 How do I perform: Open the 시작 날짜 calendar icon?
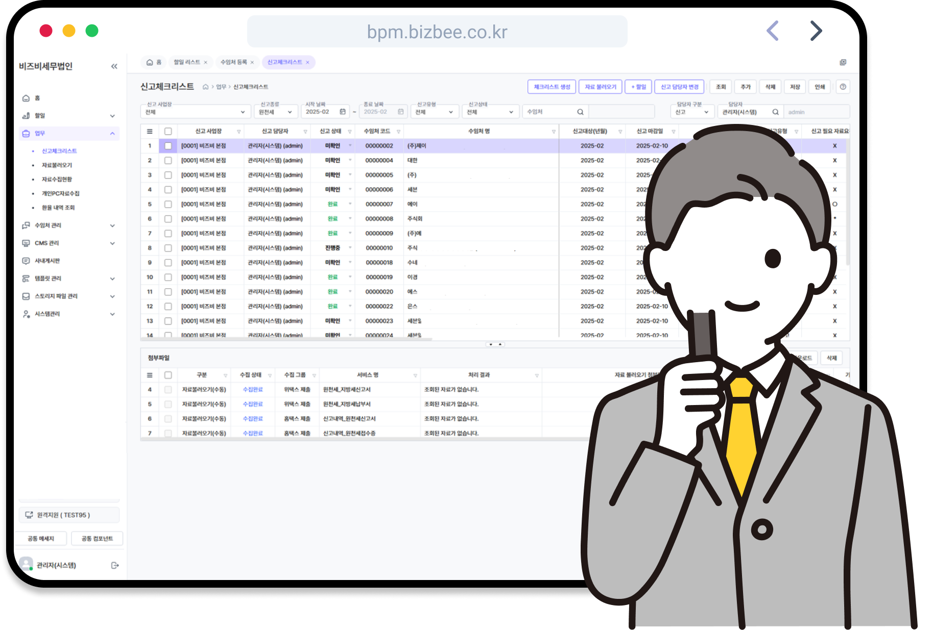point(343,112)
